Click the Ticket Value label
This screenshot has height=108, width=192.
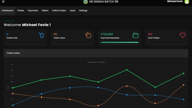pyautogui.click(x=59, y=38)
